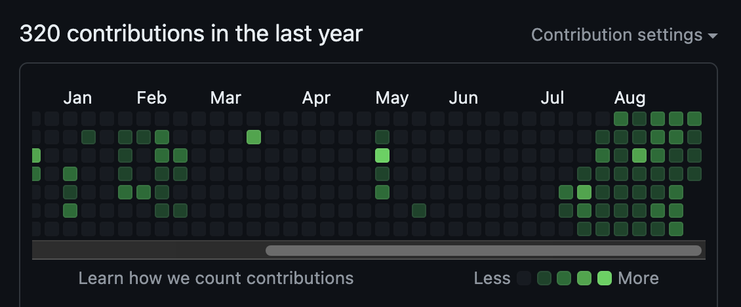Image resolution: width=741 pixels, height=307 pixels.
Task: Click the fourth legend swatch, light green
Action: pos(584,278)
